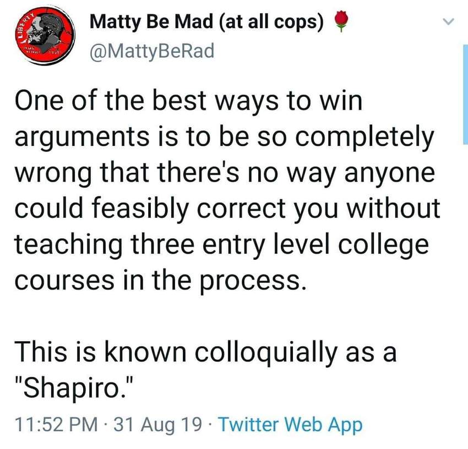Visit the @MattyBeRad handle link
468x449 pixels.
[152, 51]
